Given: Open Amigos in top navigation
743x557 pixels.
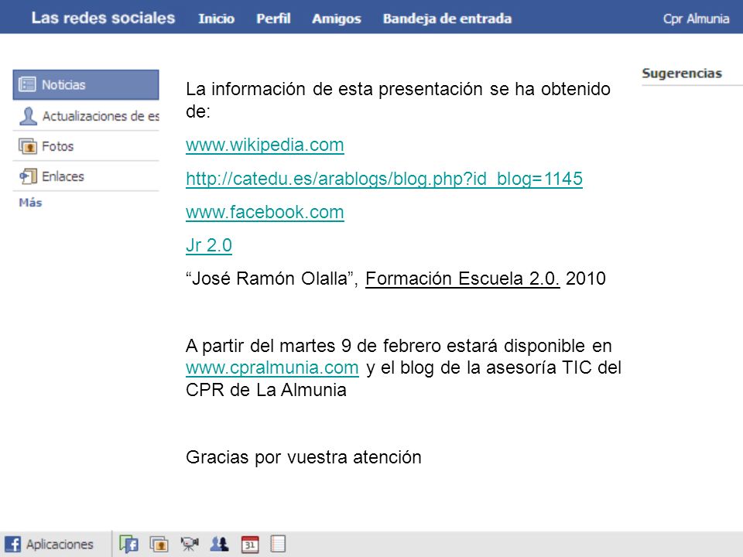Looking at the screenshot, I should (x=337, y=19).
